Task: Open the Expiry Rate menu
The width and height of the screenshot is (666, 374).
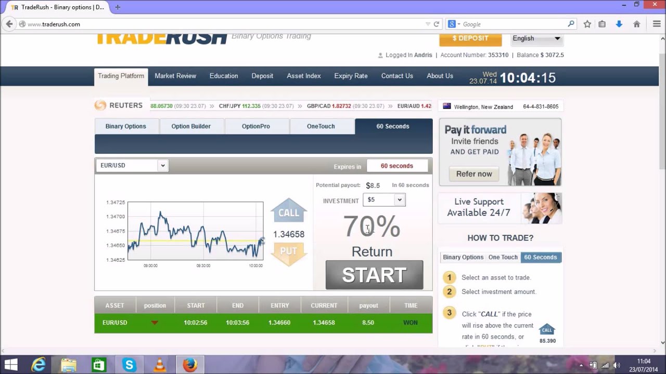Action: (351, 76)
